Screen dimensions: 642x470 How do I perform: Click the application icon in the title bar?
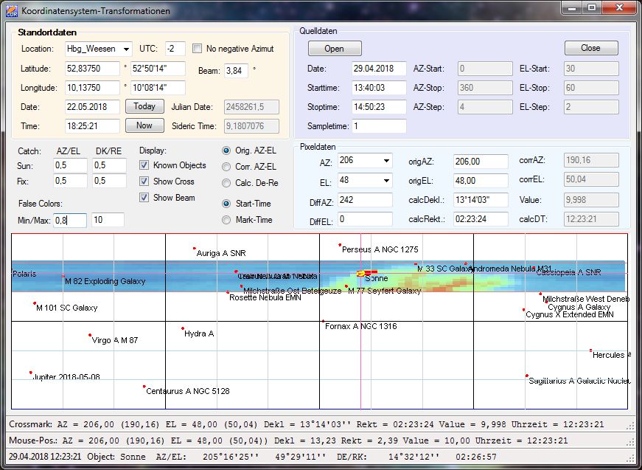click(x=11, y=10)
